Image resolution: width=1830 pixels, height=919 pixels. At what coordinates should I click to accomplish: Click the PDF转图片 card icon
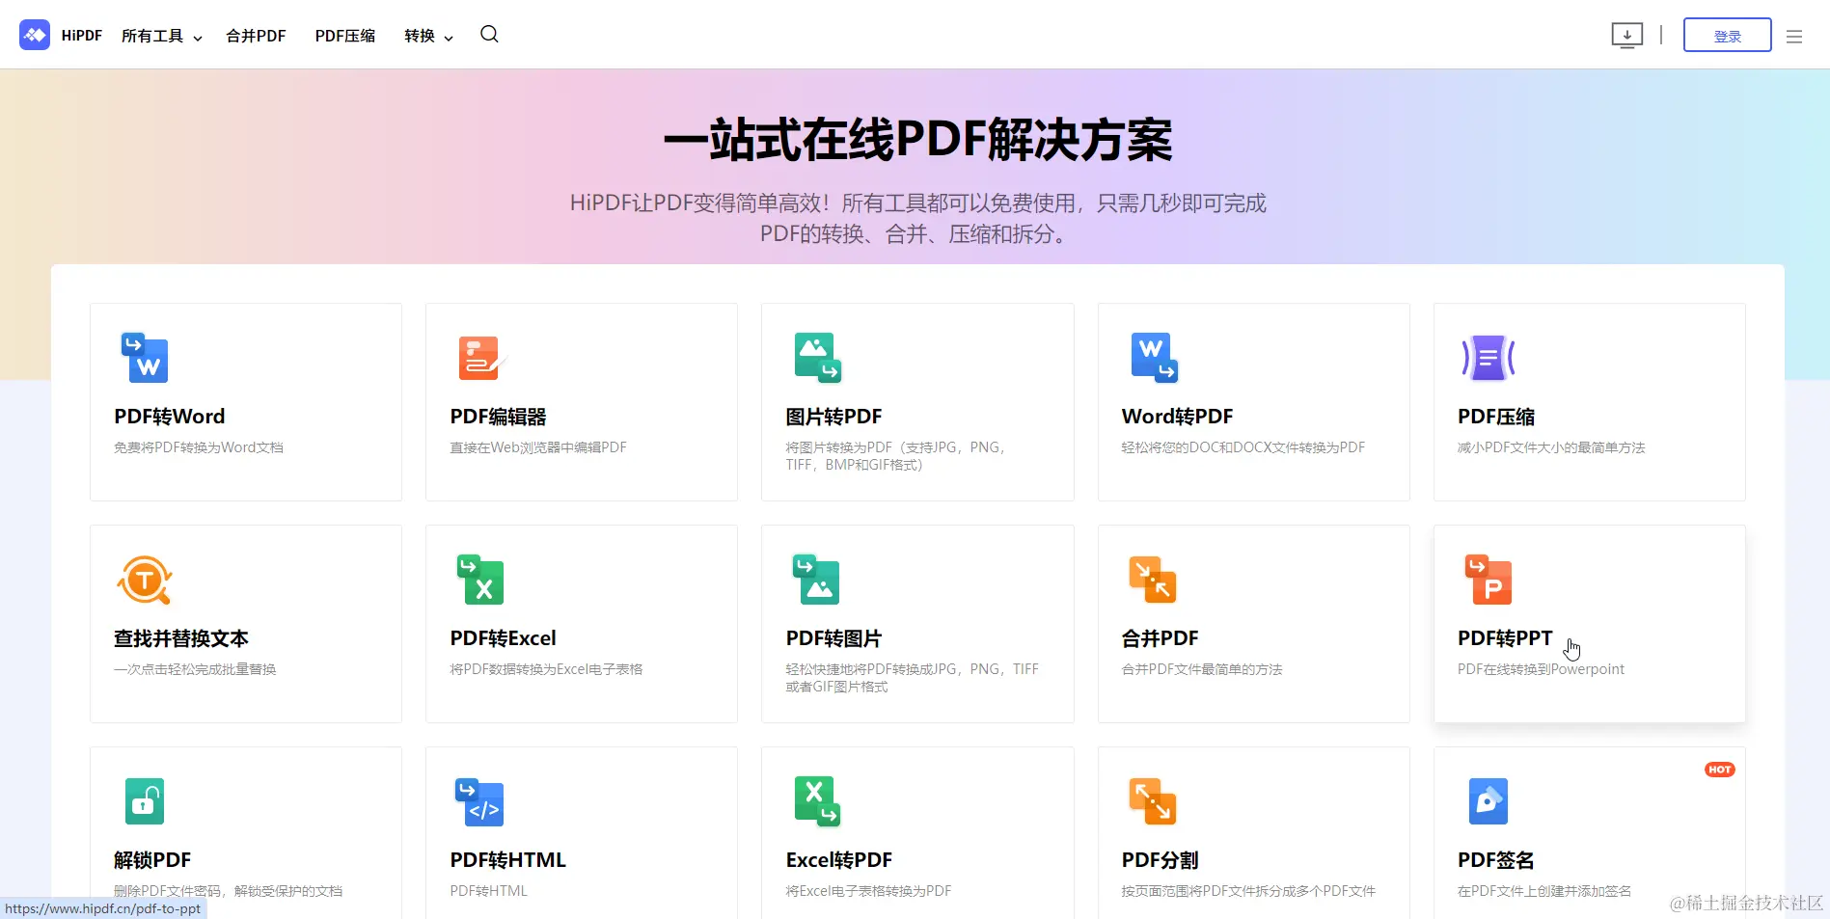pyautogui.click(x=816, y=580)
